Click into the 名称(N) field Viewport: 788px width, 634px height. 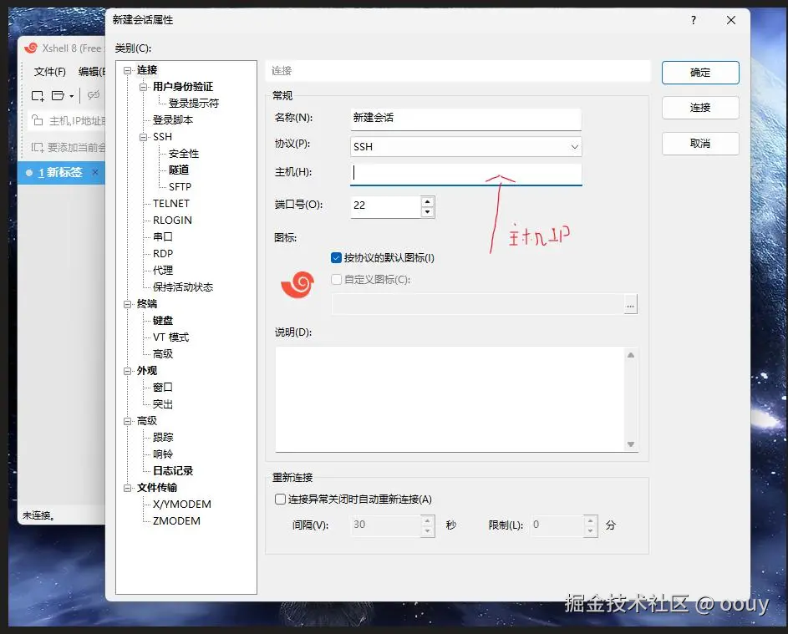pyautogui.click(x=466, y=119)
